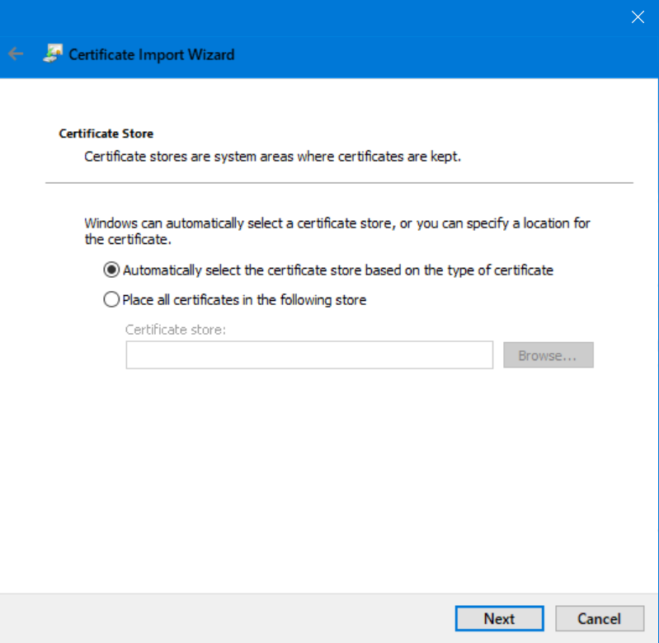
Task: Click the 'Place all certificates in the following store' text
Action: click(244, 300)
